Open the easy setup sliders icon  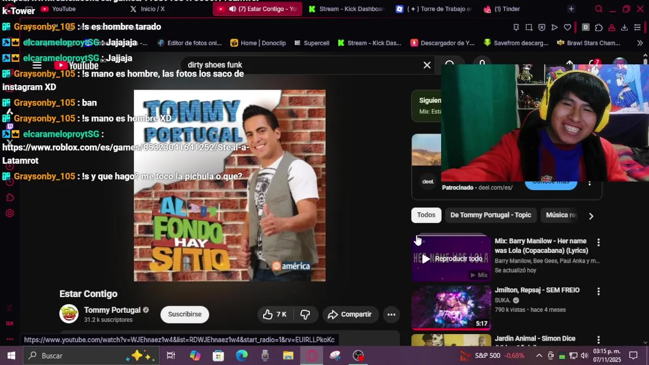(x=637, y=27)
